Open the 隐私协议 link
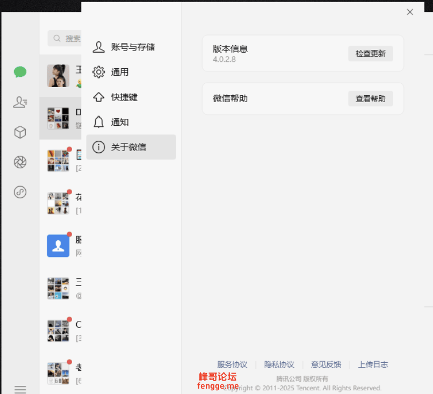Image resolution: width=433 pixels, height=394 pixels. pyautogui.click(x=279, y=365)
